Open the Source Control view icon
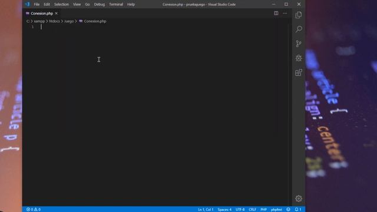The width and height of the screenshot is (377, 212). click(x=299, y=44)
